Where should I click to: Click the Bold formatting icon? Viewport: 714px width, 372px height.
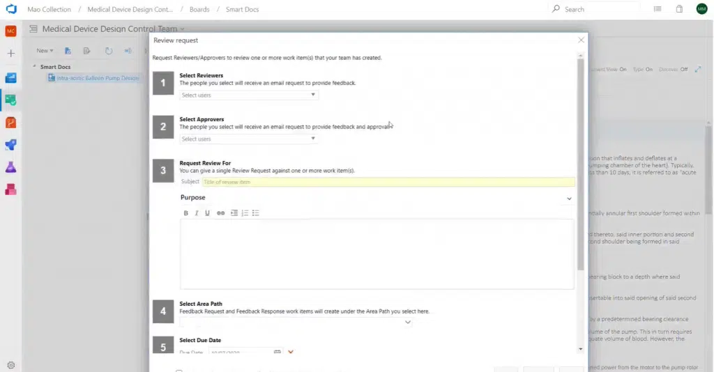point(185,213)
